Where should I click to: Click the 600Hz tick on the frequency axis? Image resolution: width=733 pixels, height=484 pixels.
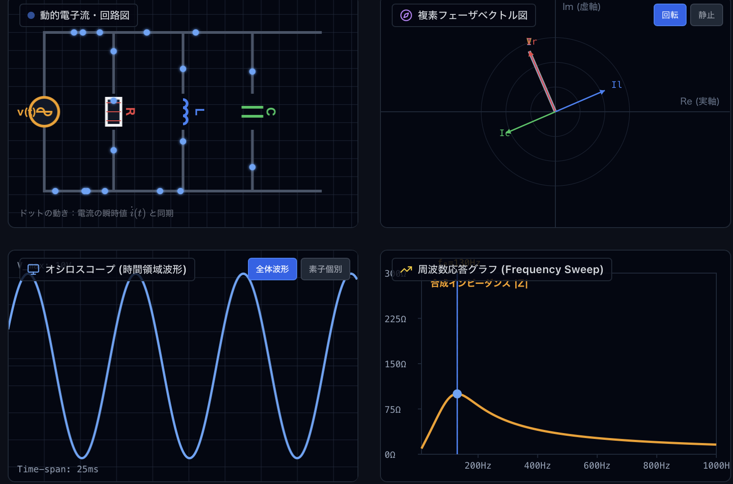coord(597,466)
